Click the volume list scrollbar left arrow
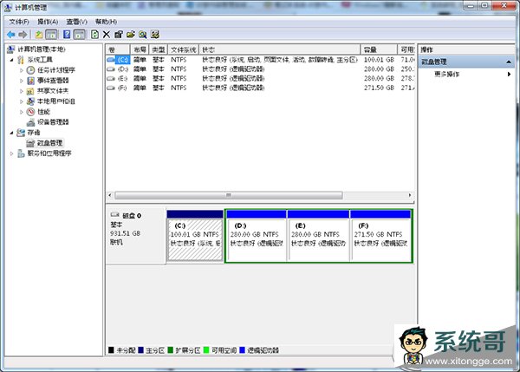Image resolution: width=520 pixels, height=372 pixels. tap(110, 195)
